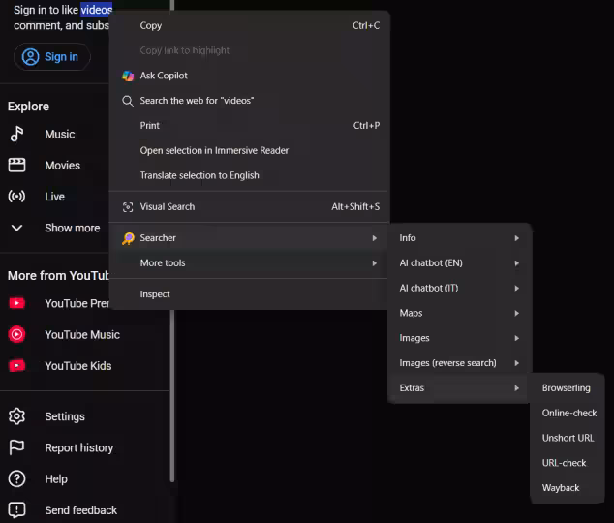This screenshot has height=523, width=614.
Task: Select Inspect in the context menu
Action: point(155,294)
